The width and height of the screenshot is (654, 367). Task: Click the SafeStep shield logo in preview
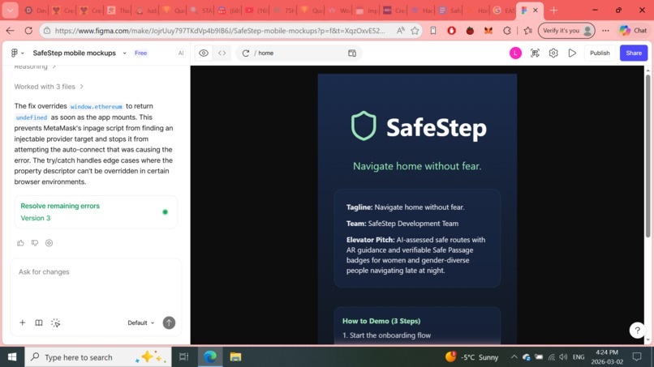(364, 126)
